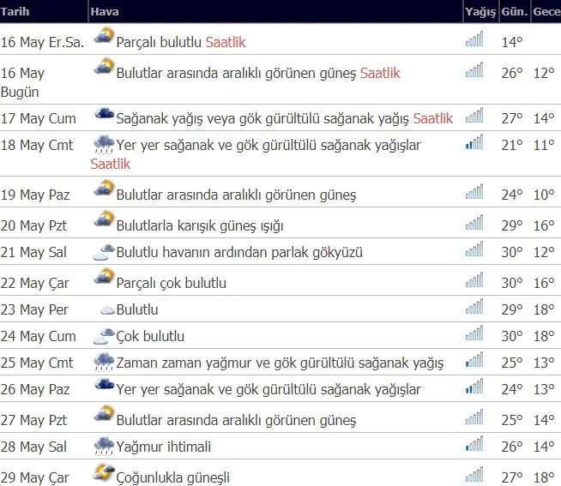Viewport: 561px width, 486px height.
Task: Select the '19 May Paz' date cell
Action: click(35, 195)
